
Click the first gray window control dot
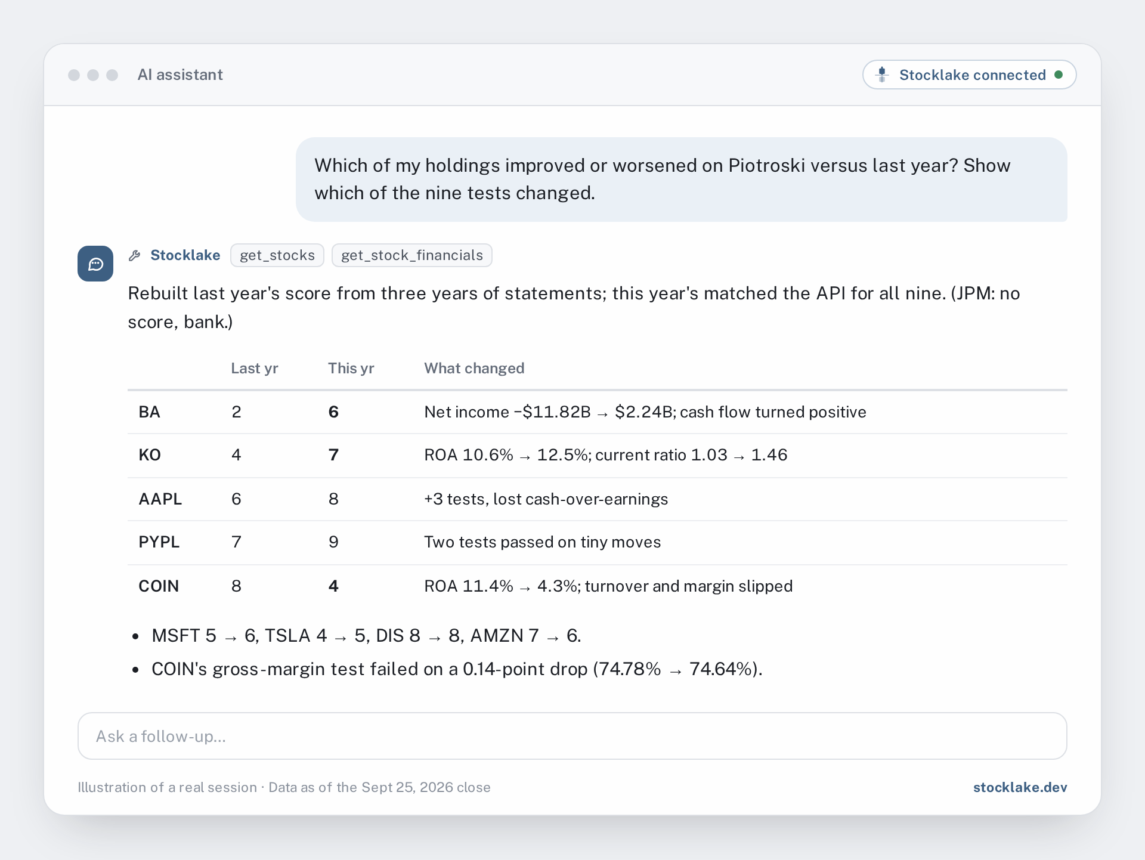tap(74, 75)
